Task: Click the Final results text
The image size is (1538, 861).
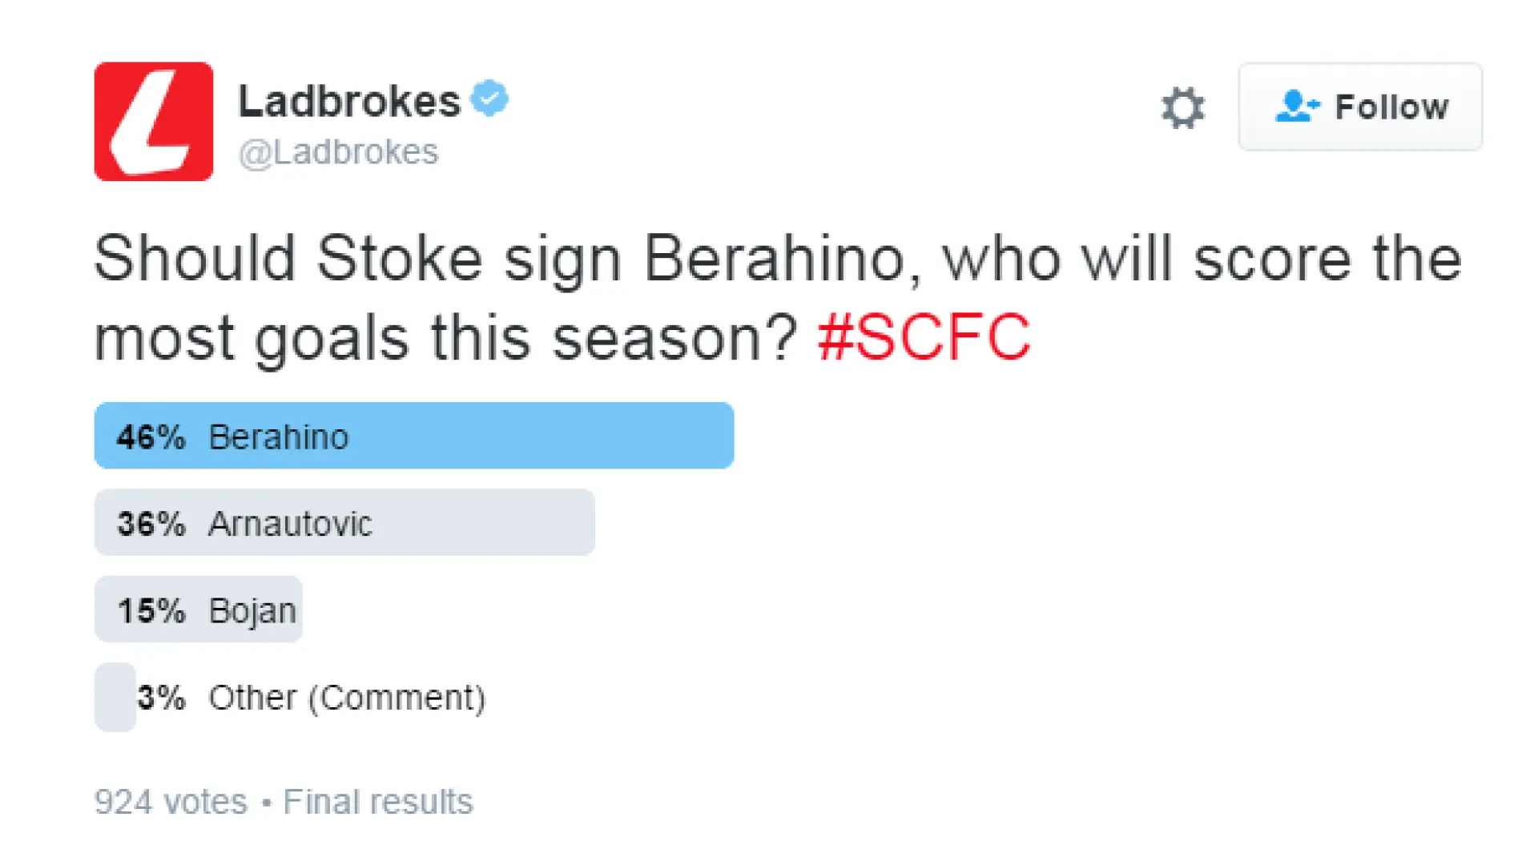Action: click(x=378, y=802)
